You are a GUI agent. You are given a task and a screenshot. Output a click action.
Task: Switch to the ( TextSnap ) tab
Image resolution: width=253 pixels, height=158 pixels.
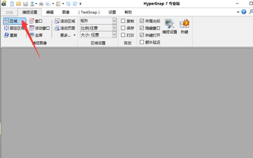[89, 12]
